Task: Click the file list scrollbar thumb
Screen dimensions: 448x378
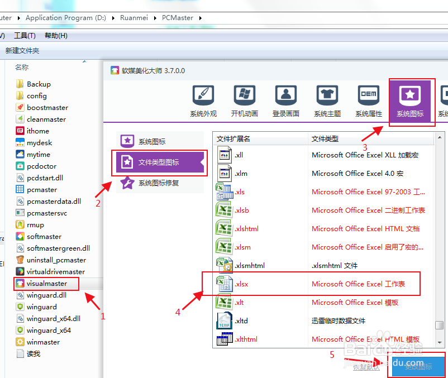Action: pyautogui.click(x=440, y=325)
